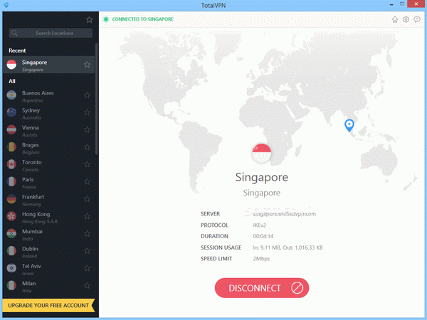Screen dimensions: 427x320
Task: Open settings gear icon
Action: (x=406, y=19)
